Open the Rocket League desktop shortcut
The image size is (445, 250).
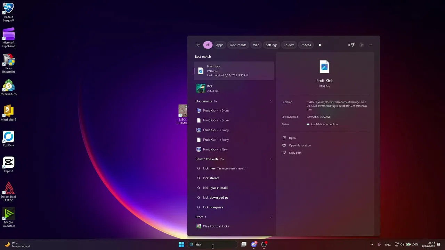(x=8, y=12)
